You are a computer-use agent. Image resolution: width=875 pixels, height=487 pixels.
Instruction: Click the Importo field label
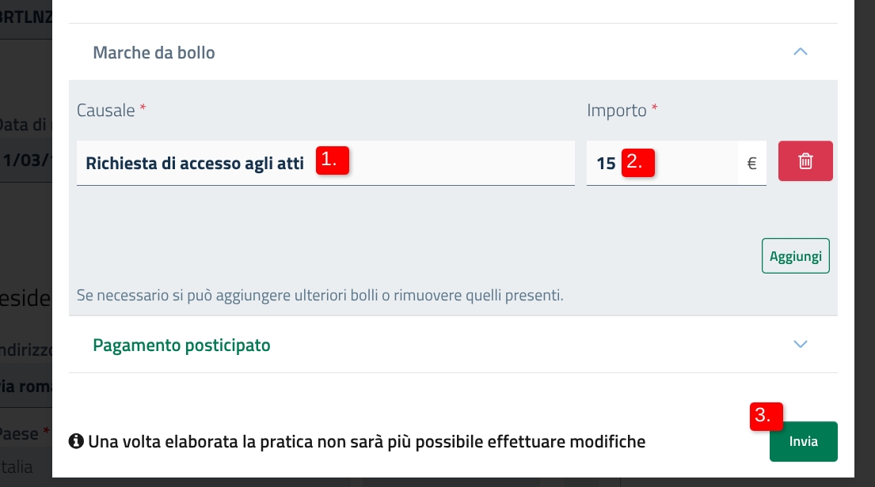(617, 111)
